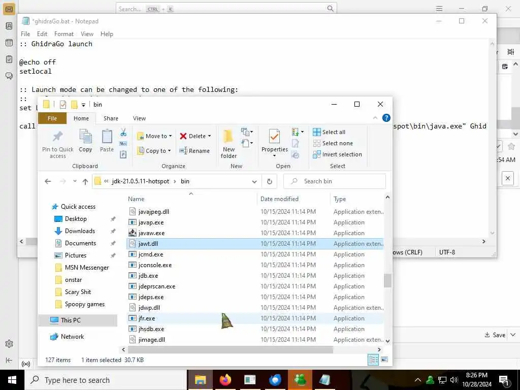
Task: Click the Edit icon in Open group
Action: (x=295, y=143)
